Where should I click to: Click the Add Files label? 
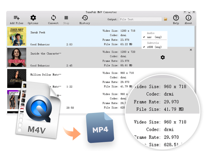pos(17,23)
